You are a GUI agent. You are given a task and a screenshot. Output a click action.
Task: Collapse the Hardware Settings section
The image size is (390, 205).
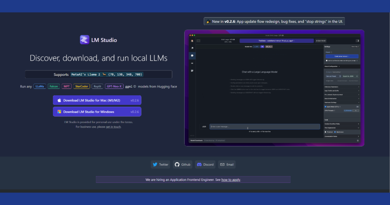[x=342, y=102]
